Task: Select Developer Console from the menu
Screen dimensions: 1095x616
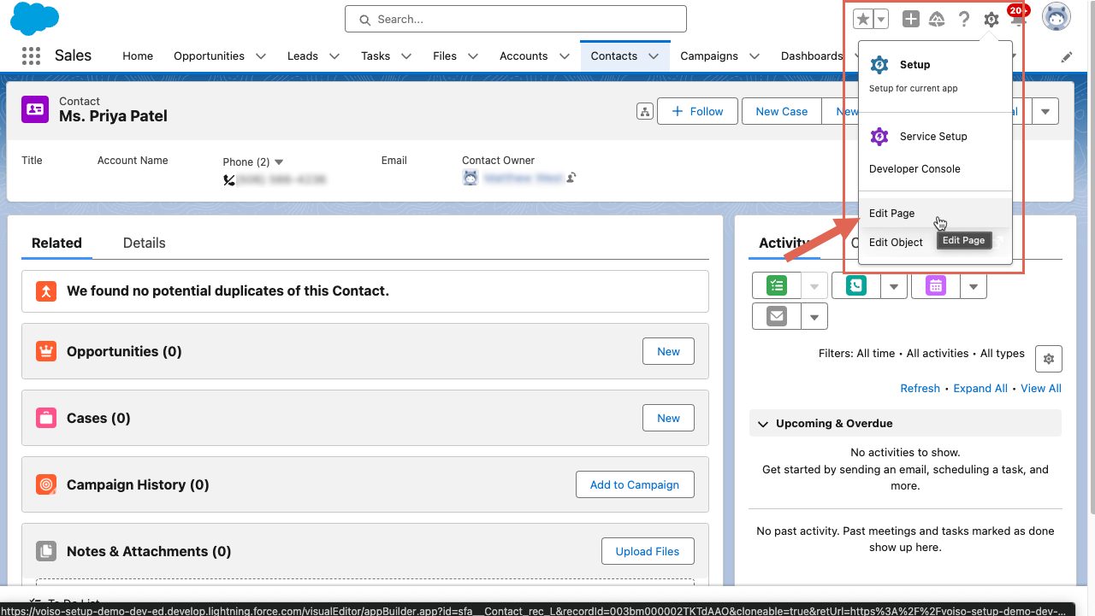Action: tap(935, 169)
